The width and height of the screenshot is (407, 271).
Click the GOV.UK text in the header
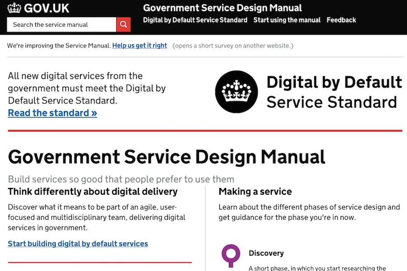coord(47,8)
